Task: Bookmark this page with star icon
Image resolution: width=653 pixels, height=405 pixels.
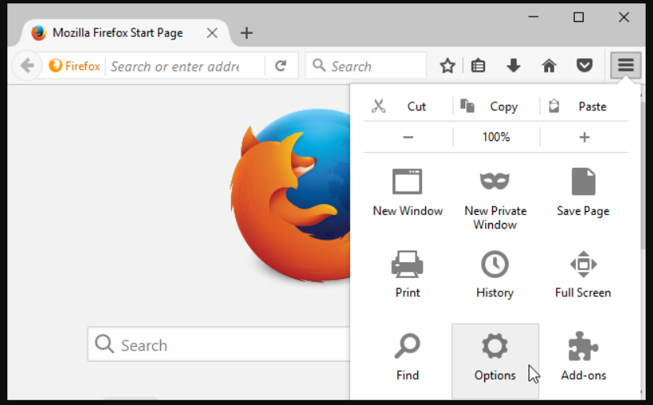Action: (x=447, y=65)
